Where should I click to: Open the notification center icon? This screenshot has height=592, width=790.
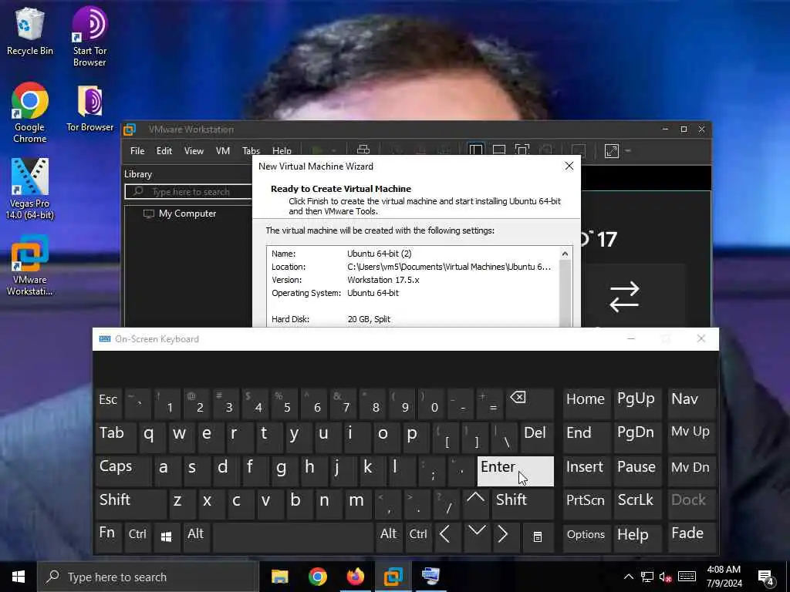pyautogui.click(x=766, y=578)
